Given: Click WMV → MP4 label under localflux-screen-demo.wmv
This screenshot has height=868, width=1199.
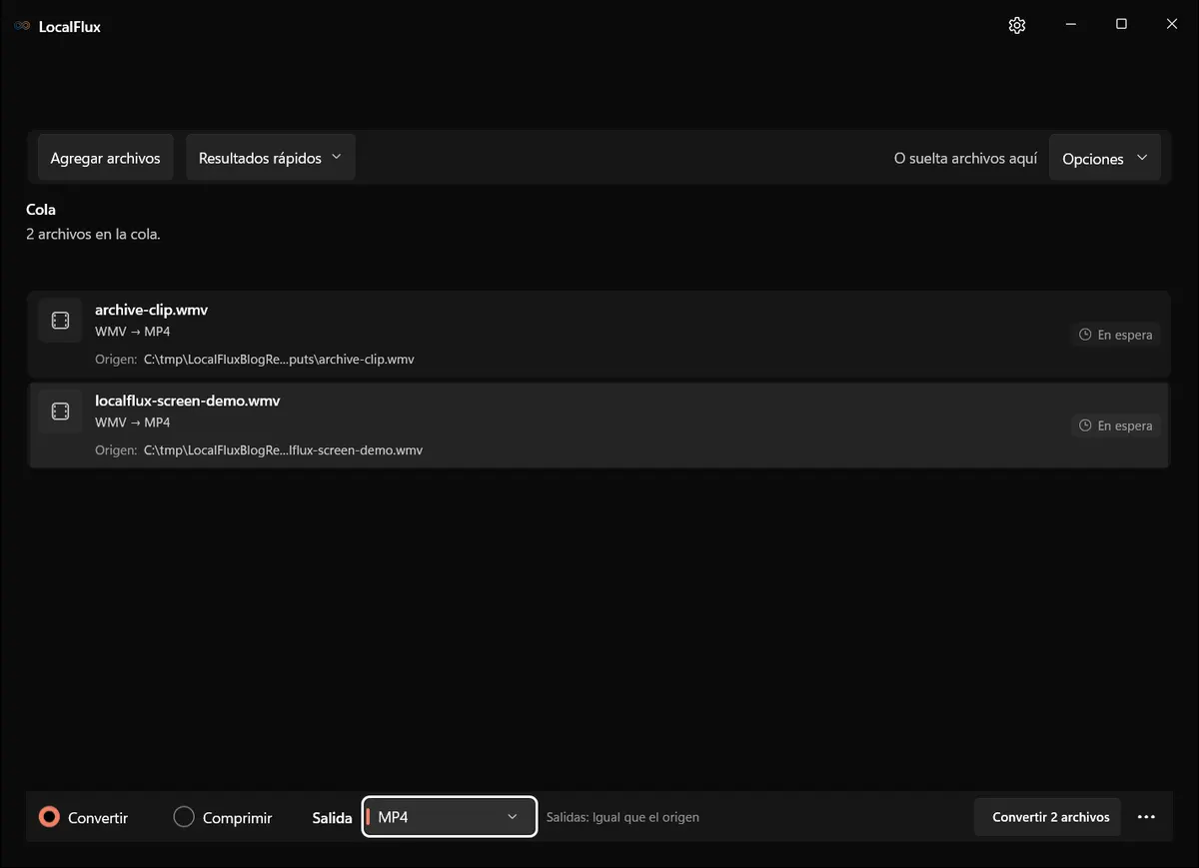Looking at the screenshot, I should 133,423.
